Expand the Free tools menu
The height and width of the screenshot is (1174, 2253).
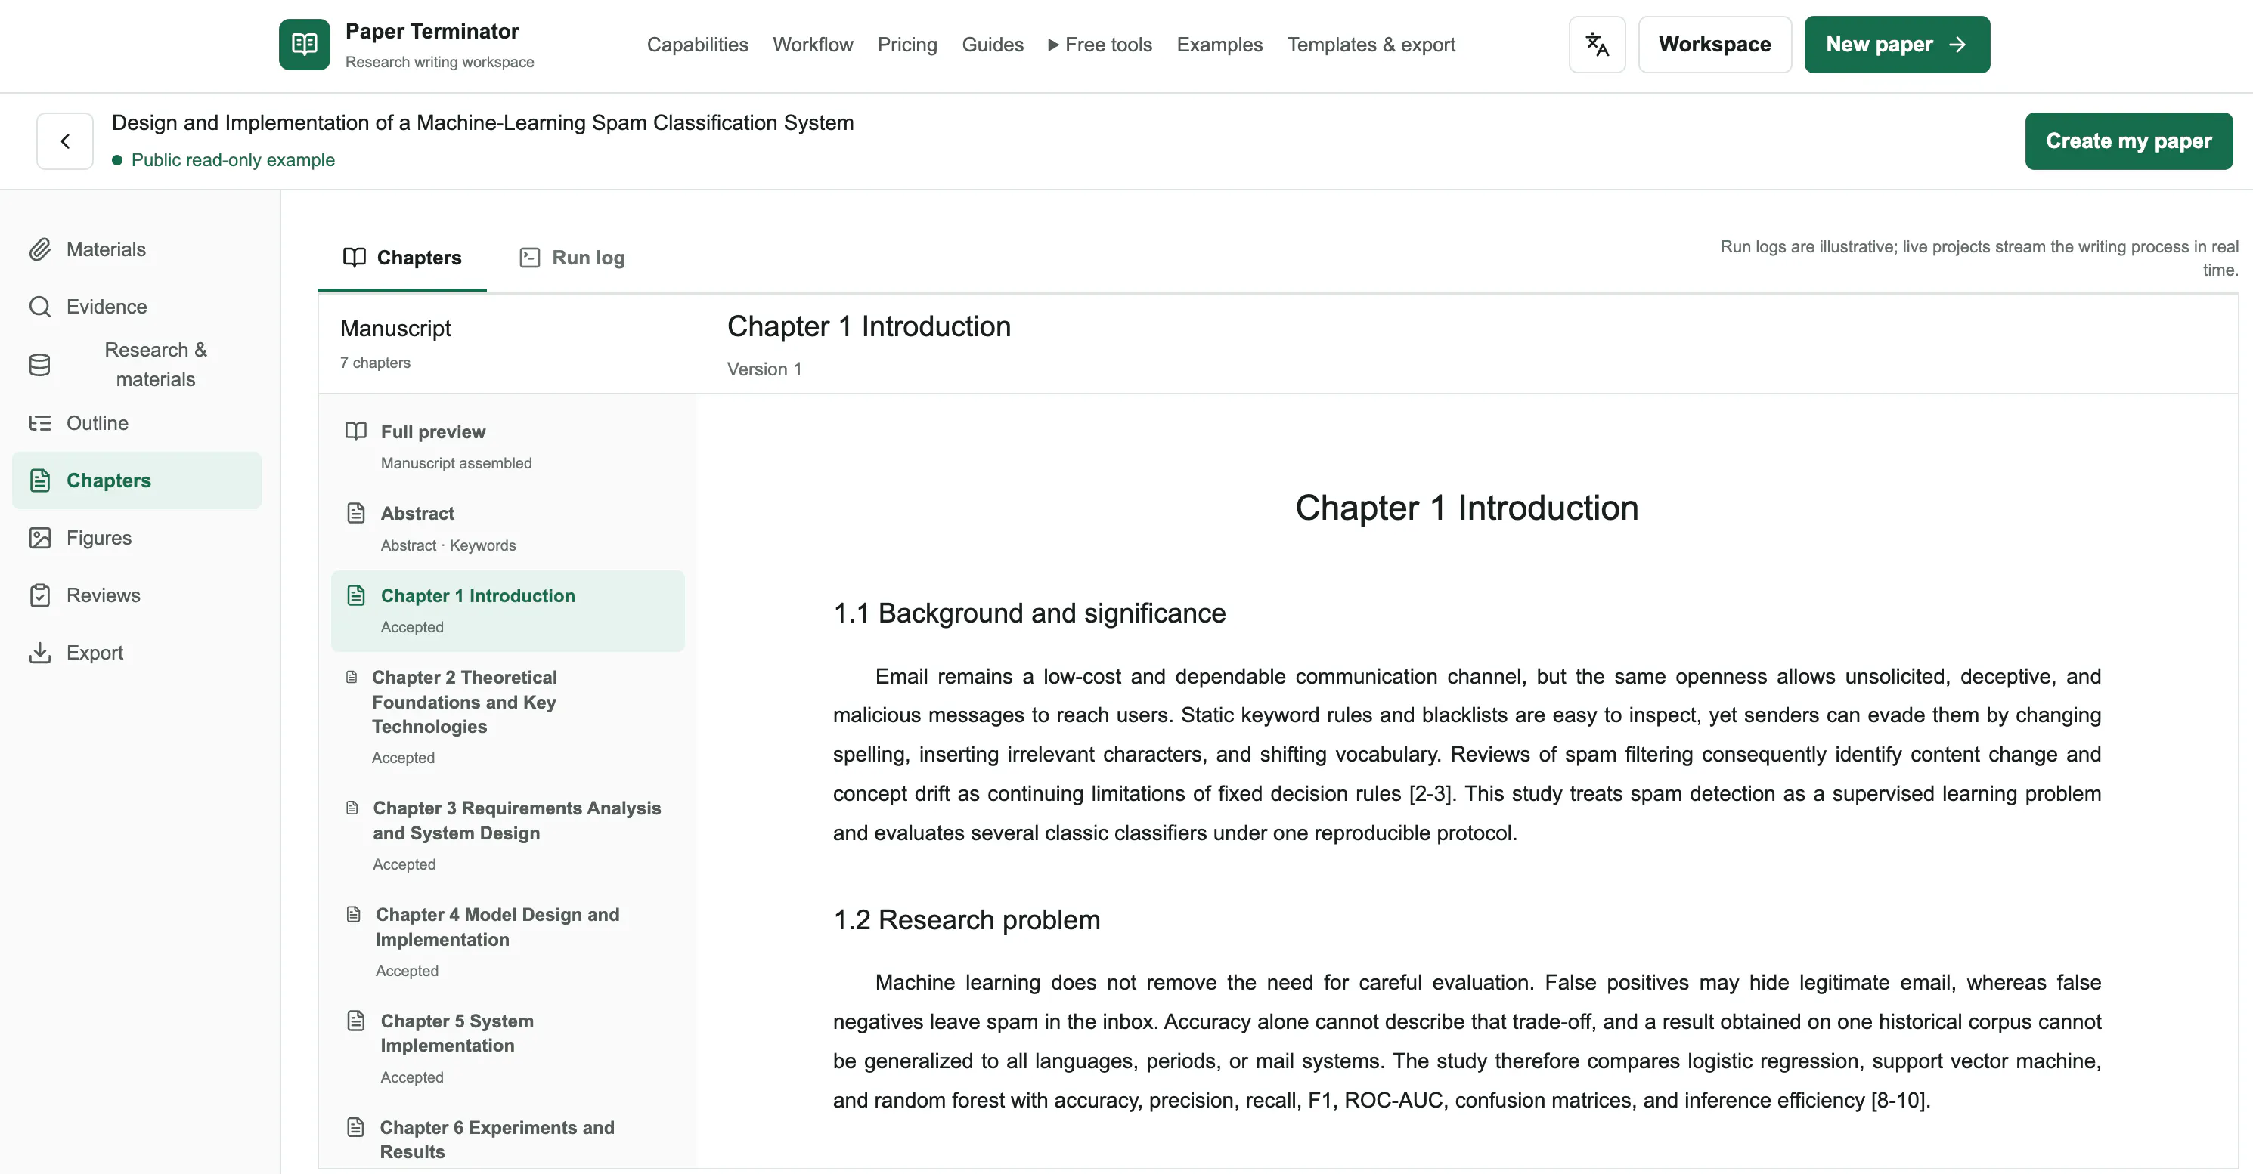(x=1099, y=45)
